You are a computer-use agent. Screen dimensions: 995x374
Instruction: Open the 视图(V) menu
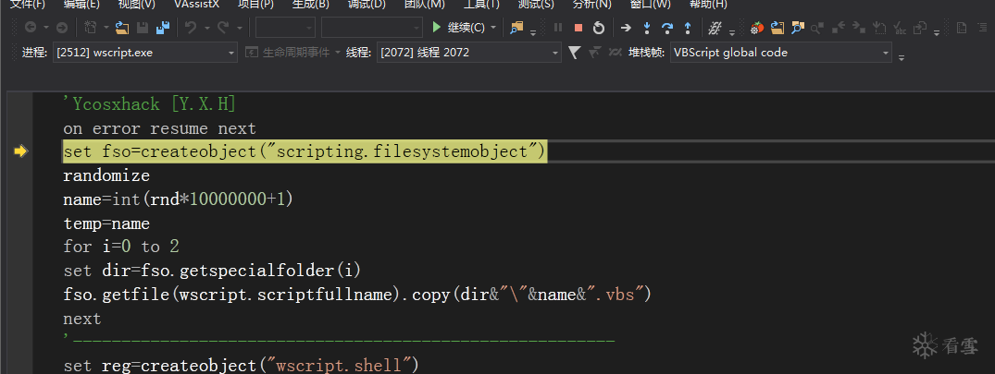click(x=136, y=4)
